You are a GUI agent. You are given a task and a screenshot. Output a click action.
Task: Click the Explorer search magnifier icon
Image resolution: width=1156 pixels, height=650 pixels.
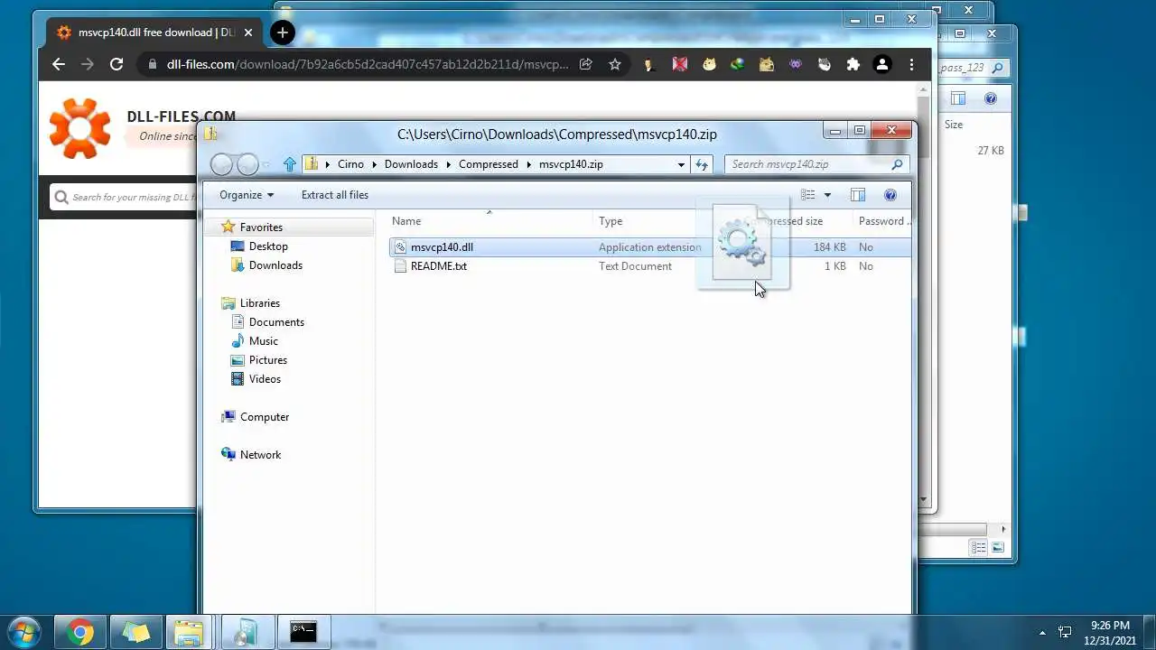897,164
